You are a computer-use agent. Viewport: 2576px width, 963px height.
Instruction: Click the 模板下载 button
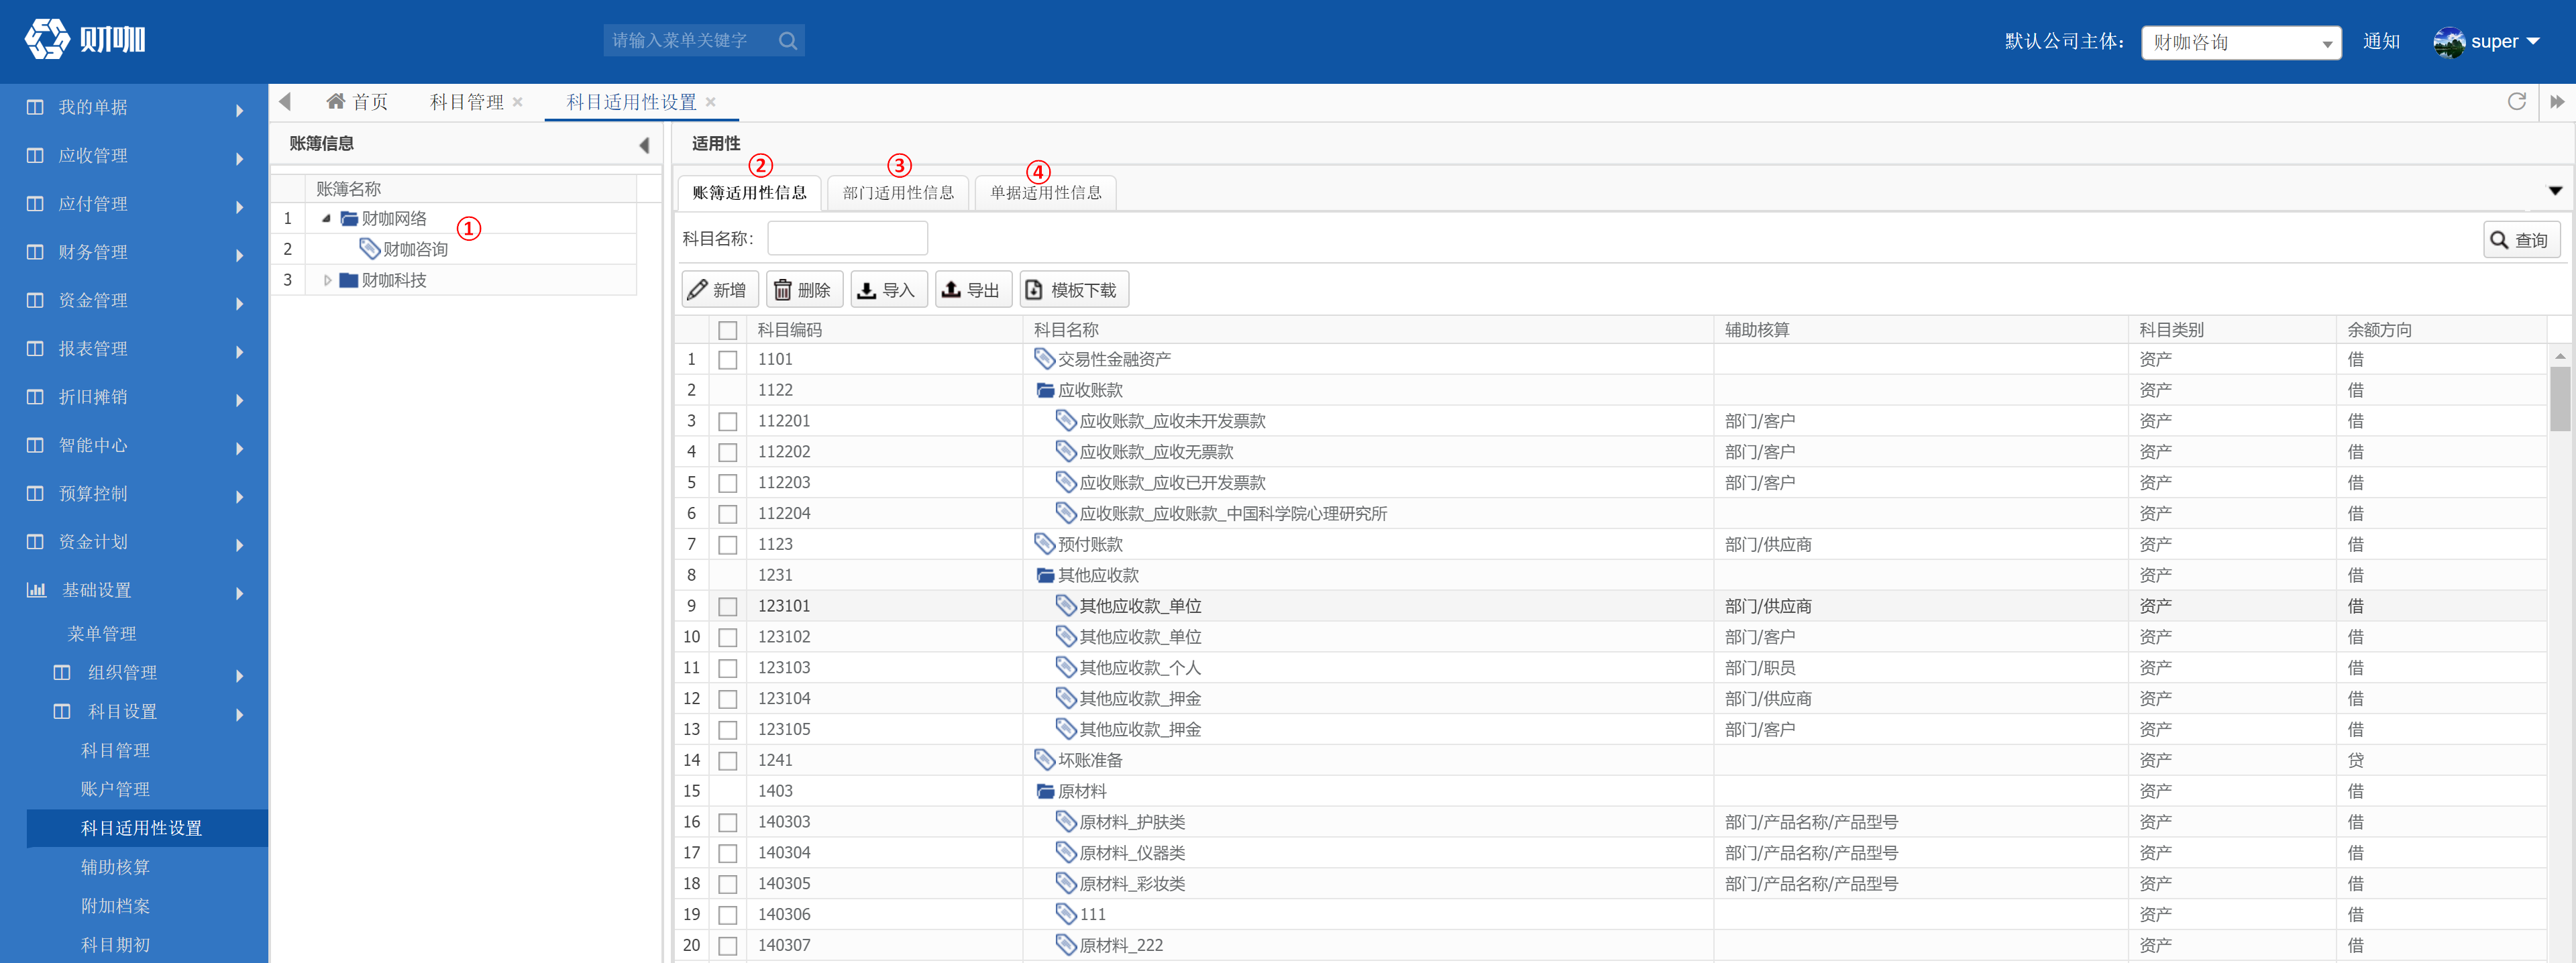[x=1074, y=289]
